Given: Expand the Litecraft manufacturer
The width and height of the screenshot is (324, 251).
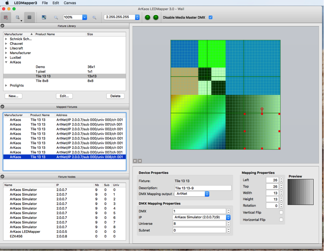Looking at the screenshot, I should (x=6, y=48).
